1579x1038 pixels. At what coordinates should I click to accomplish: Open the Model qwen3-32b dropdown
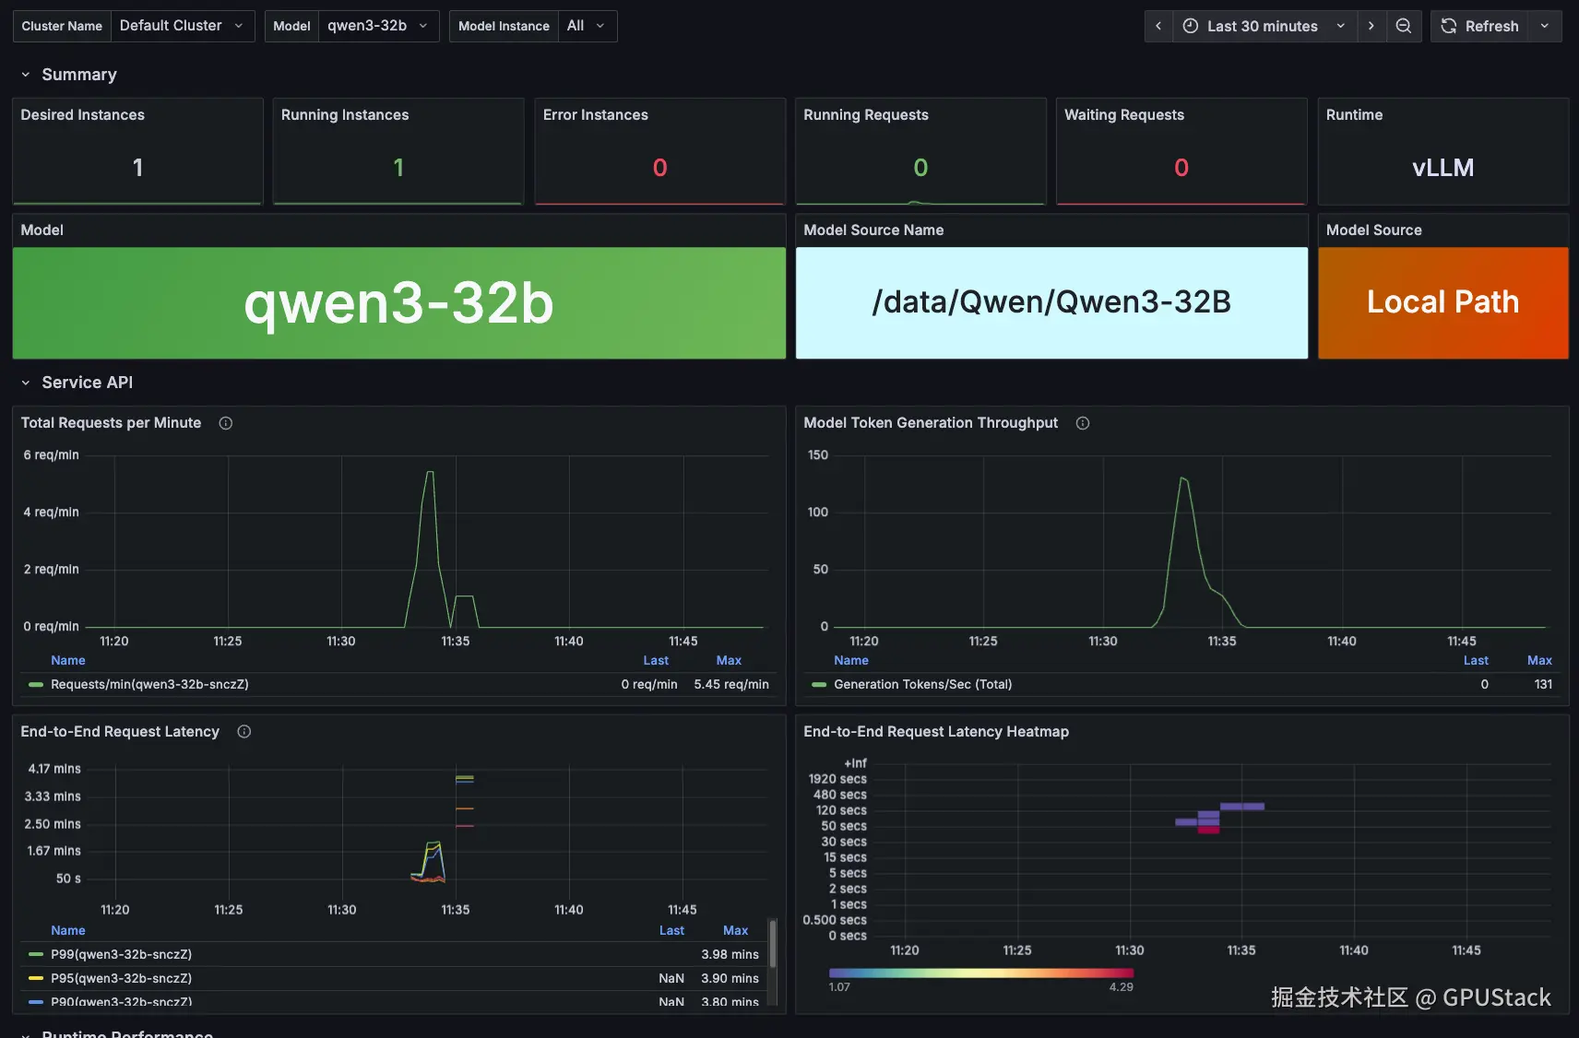[378, 26]
